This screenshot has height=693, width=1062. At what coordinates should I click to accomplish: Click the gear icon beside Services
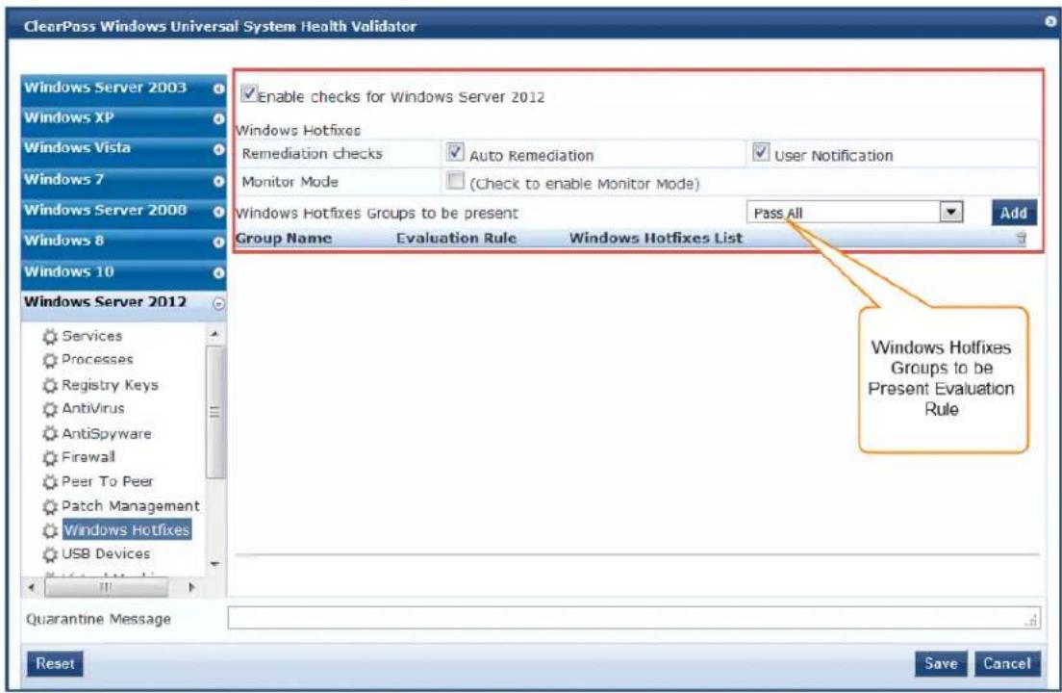49,337
